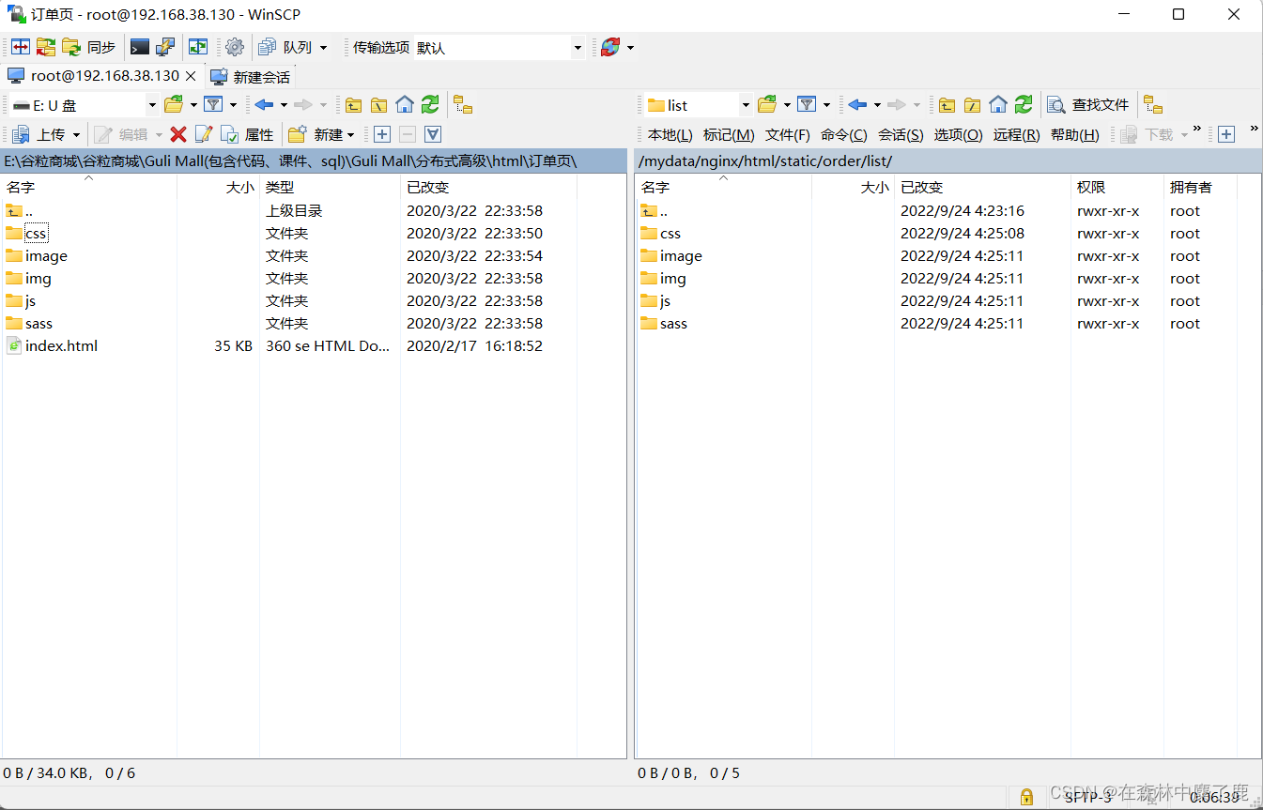Go to home directory in remote panel
1263x810 pixels.
[998, 105]
